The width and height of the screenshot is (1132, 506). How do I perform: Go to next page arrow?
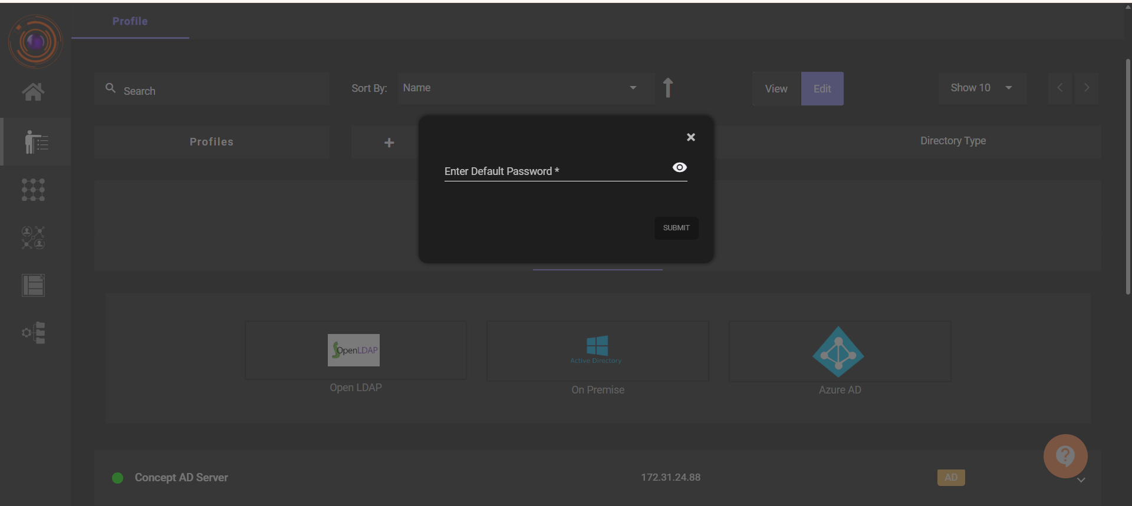point(1087,88)
